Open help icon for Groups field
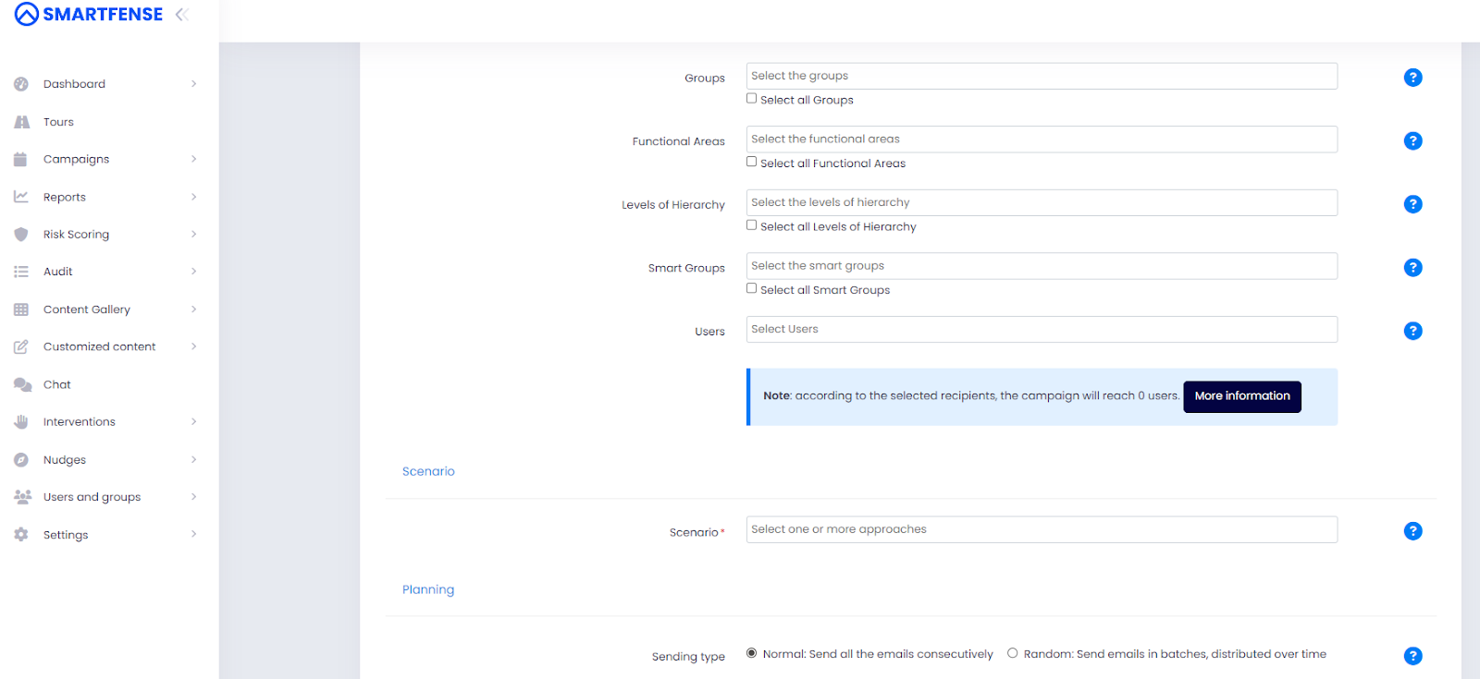The height and width of the screenshot is (679, 1480). (1412, 78)
